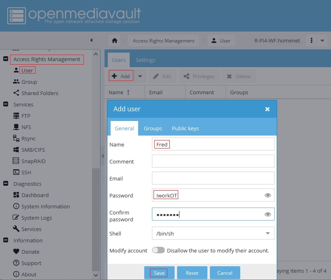Show password using the eye icon

pyautogui.click(x=267, y=195)
